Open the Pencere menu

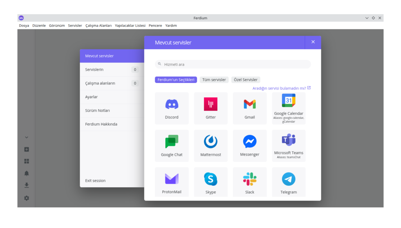point(155,25)
